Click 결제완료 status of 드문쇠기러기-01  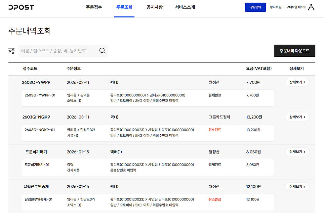[215, 165]
